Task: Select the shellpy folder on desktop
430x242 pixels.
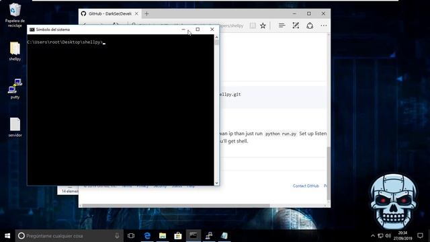Action: [15, 51]
